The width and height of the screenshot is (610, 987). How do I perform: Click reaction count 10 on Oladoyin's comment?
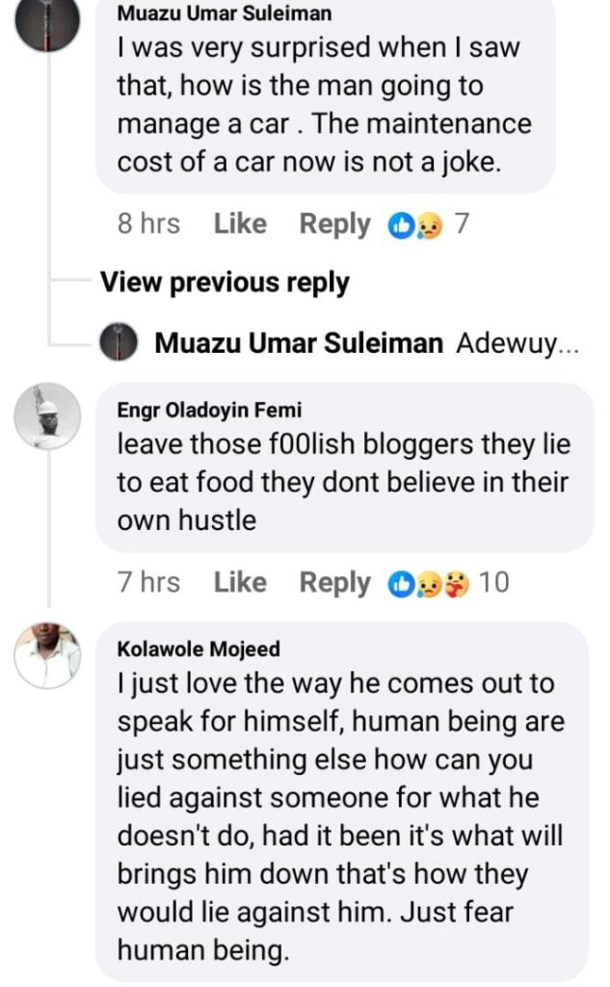[493, 583]
